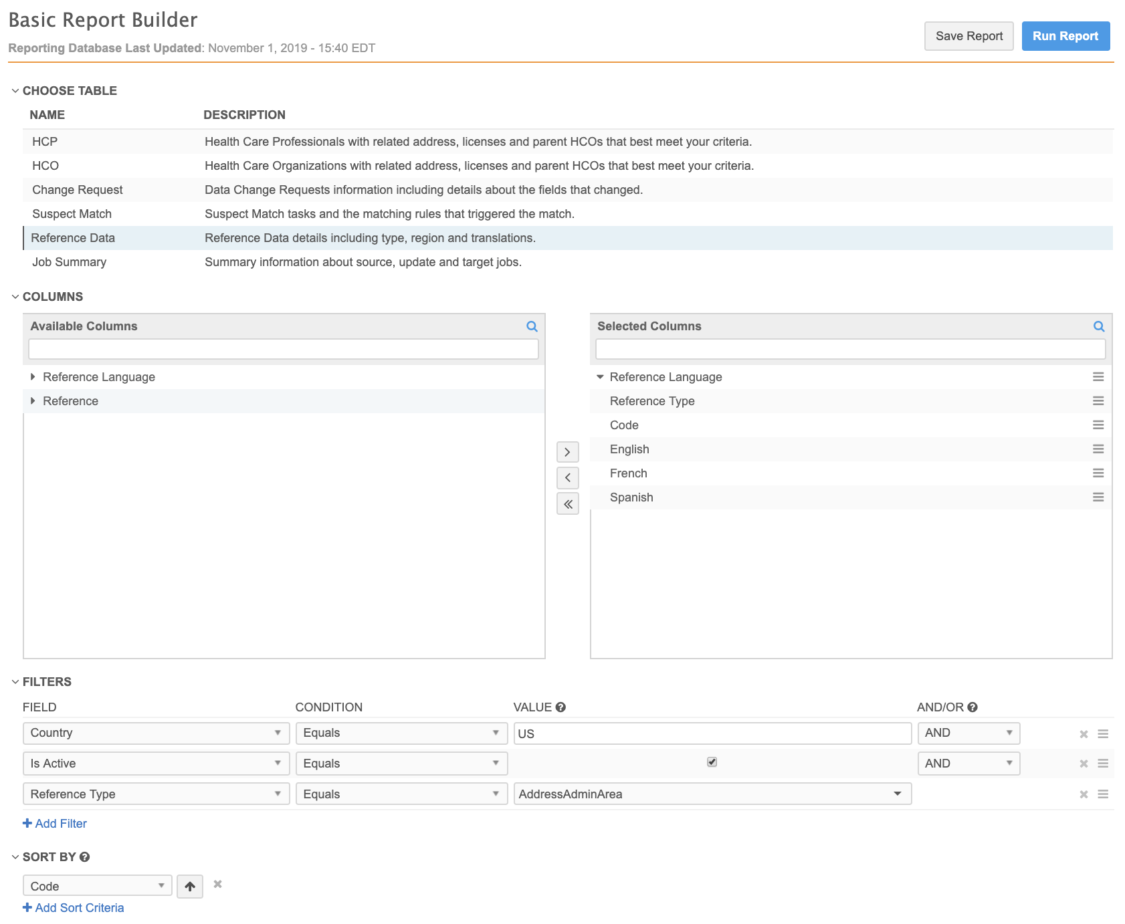Click the move-right arrow between column lists
The image size is (1125, 924).
(x=567, y=452)
